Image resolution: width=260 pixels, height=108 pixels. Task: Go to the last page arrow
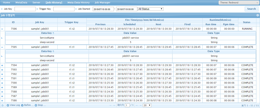coord(141,105)
